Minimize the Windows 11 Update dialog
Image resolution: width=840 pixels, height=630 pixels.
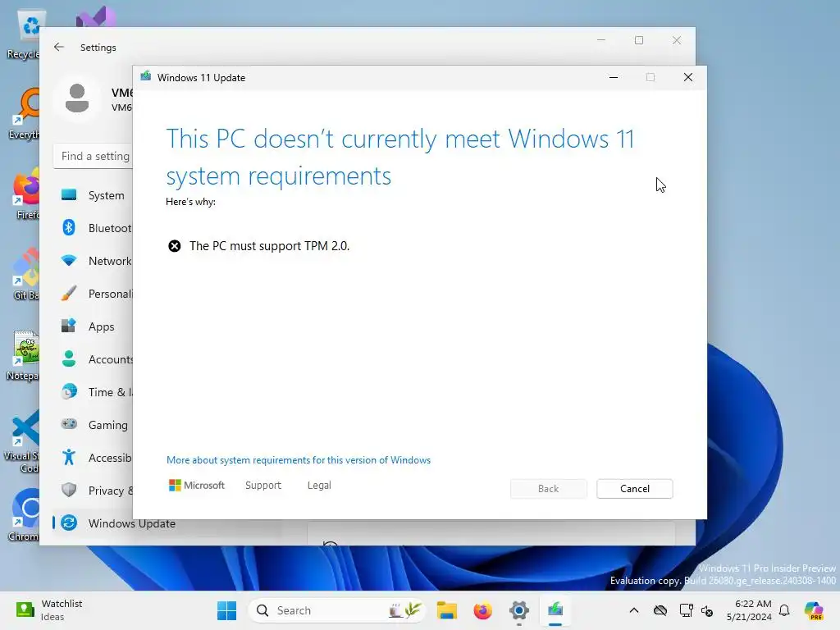tap(614, 77)
